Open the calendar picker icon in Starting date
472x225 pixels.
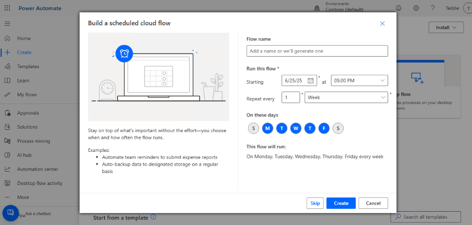click(x=311, y=81)
